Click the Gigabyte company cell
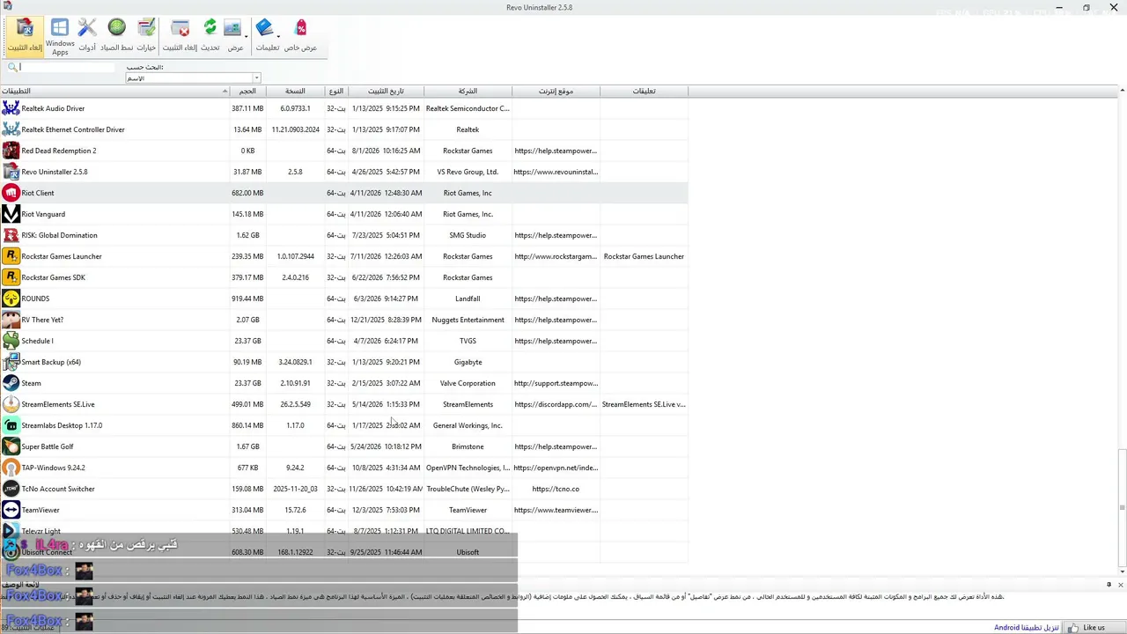Screen dimensions: 1127x634 tap(468, 362)
